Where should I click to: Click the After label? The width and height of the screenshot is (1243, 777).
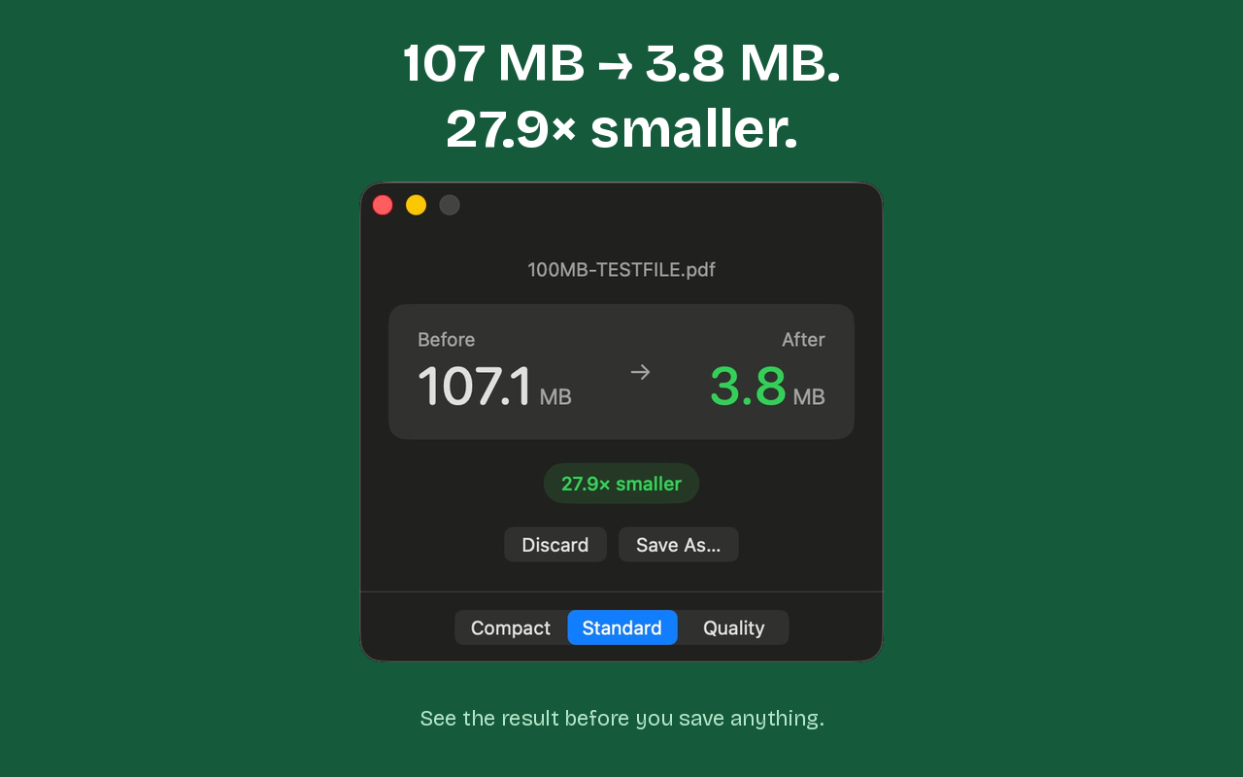[803, 340]
